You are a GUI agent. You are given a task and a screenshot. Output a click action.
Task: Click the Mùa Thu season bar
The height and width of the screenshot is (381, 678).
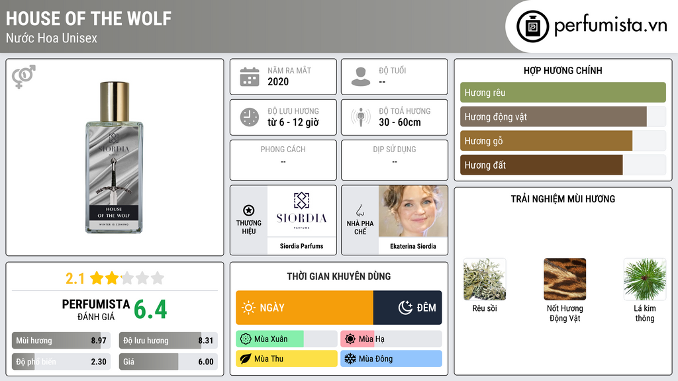(286, 359)
